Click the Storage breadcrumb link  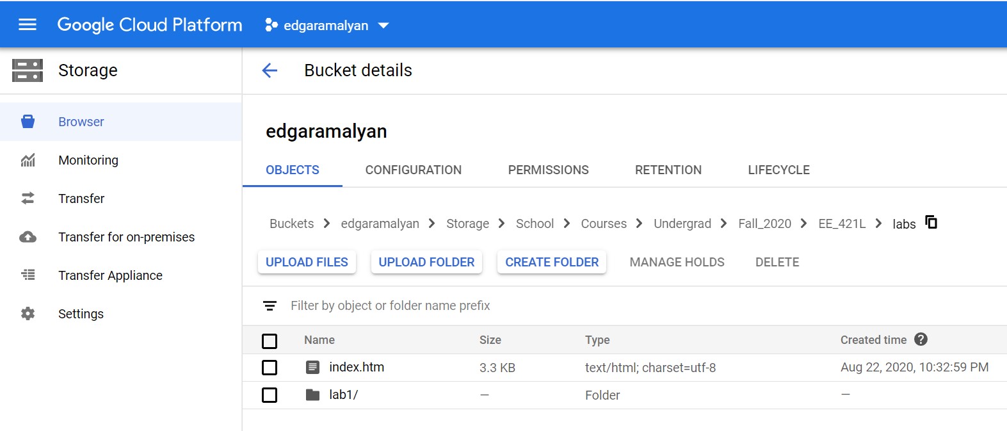click(467, 224)
